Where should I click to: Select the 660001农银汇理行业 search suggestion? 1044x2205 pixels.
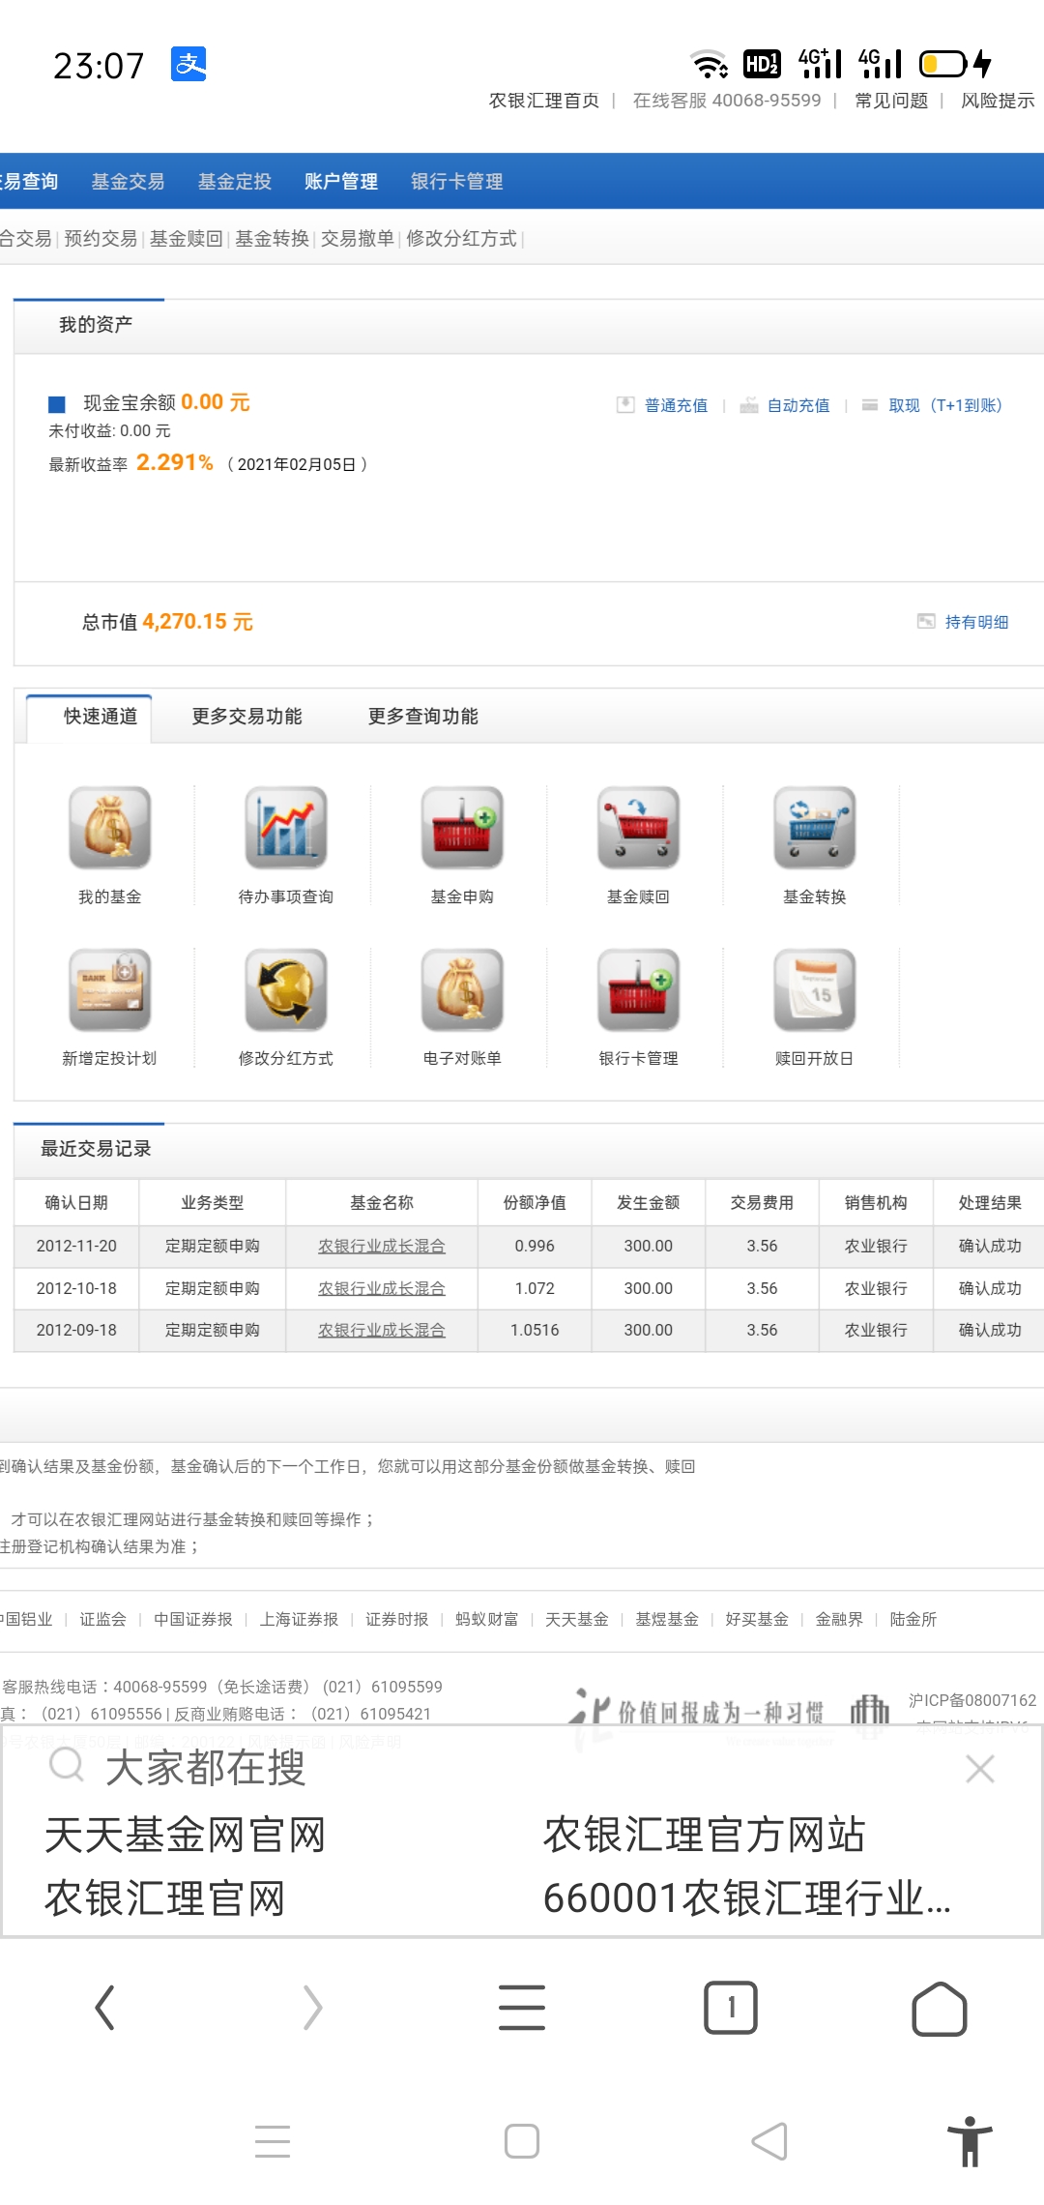(x=747, y=1898)
